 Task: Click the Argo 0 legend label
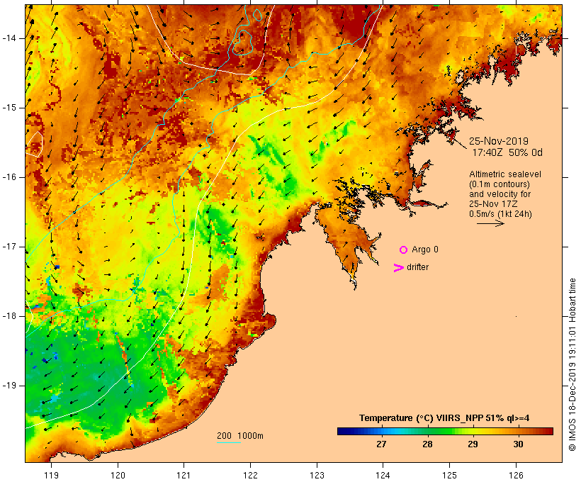(425, 250)
